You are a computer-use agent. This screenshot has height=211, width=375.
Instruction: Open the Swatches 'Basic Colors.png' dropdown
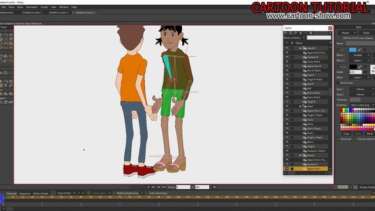tap(362, 105)
